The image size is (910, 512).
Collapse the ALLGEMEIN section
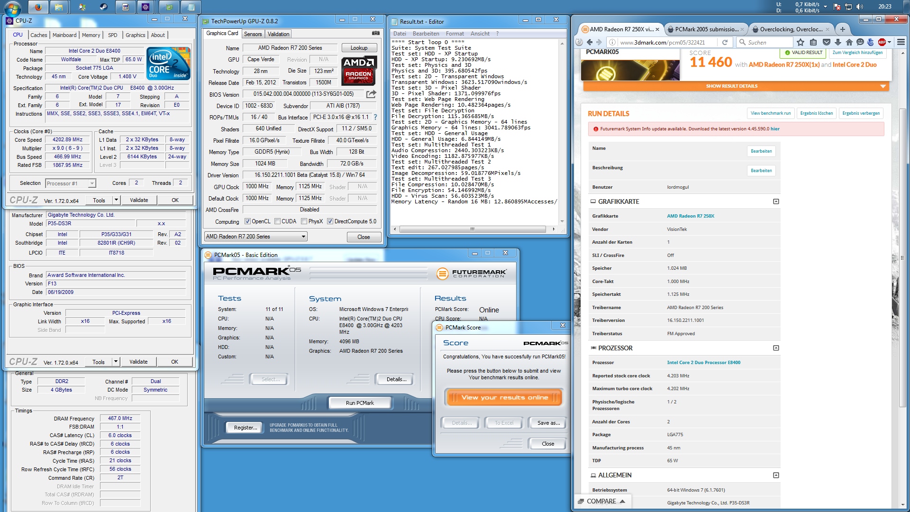coord(776,475)
